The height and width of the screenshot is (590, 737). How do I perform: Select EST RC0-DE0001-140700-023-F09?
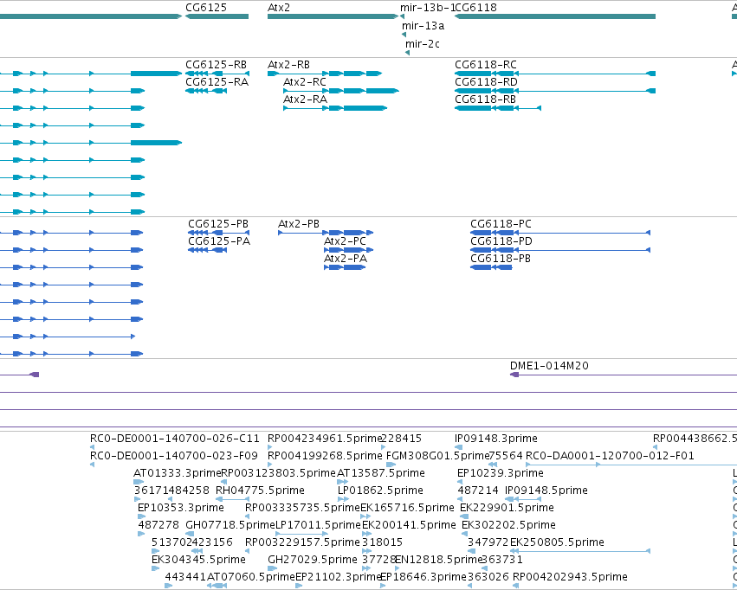tap(174, 456)
